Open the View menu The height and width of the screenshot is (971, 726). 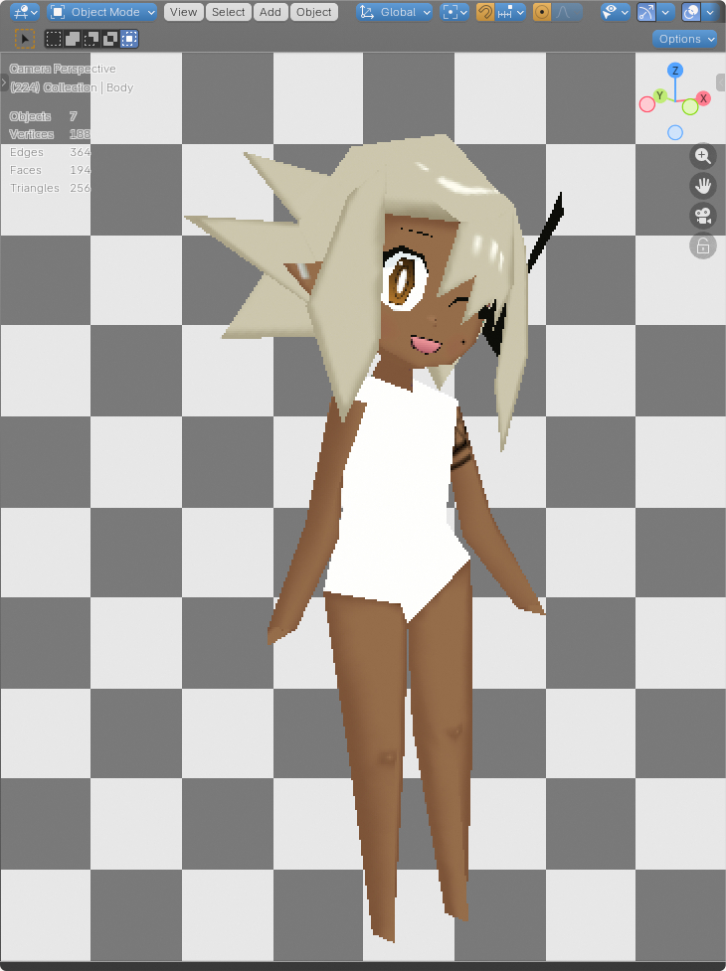coord(183,13)
